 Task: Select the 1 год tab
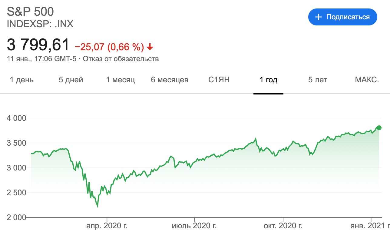coord(268,80)
